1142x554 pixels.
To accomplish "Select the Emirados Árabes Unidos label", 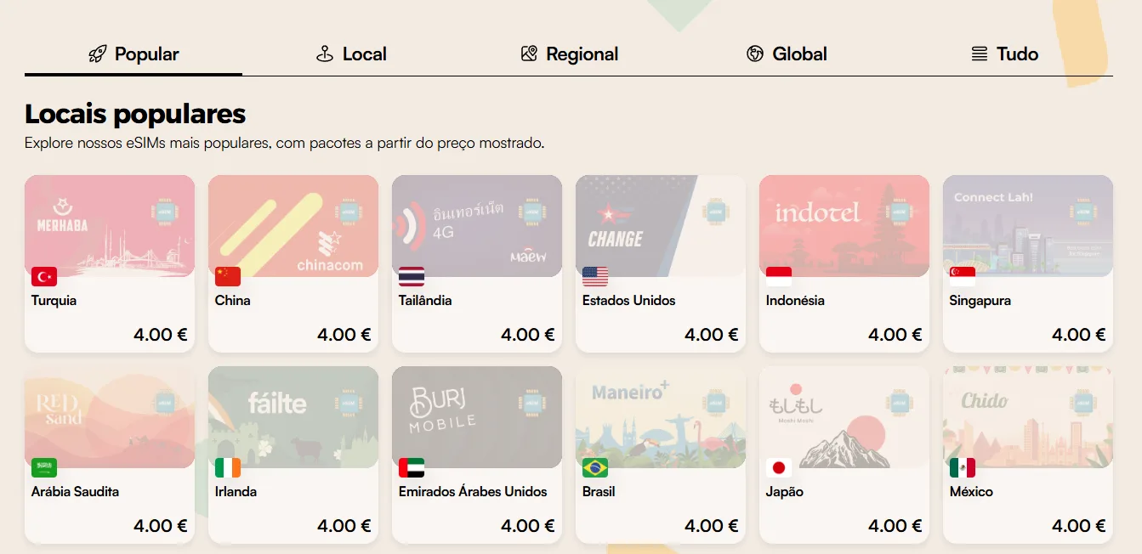I will click(x=473, y=492).
